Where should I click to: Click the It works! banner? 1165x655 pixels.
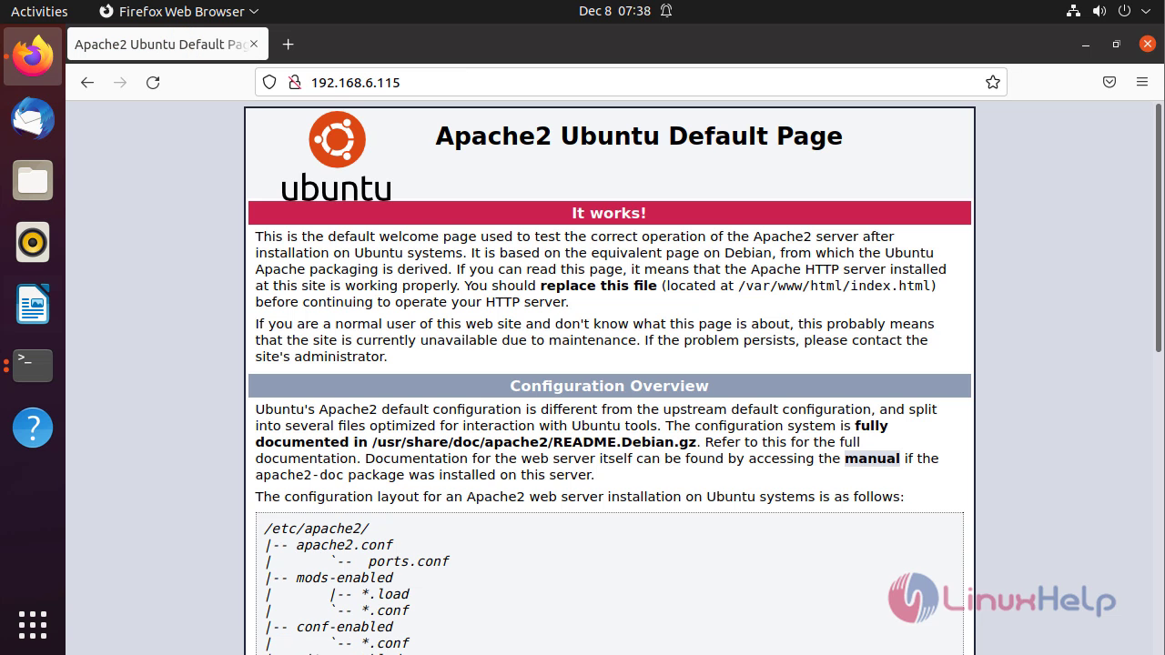(609, 213)
